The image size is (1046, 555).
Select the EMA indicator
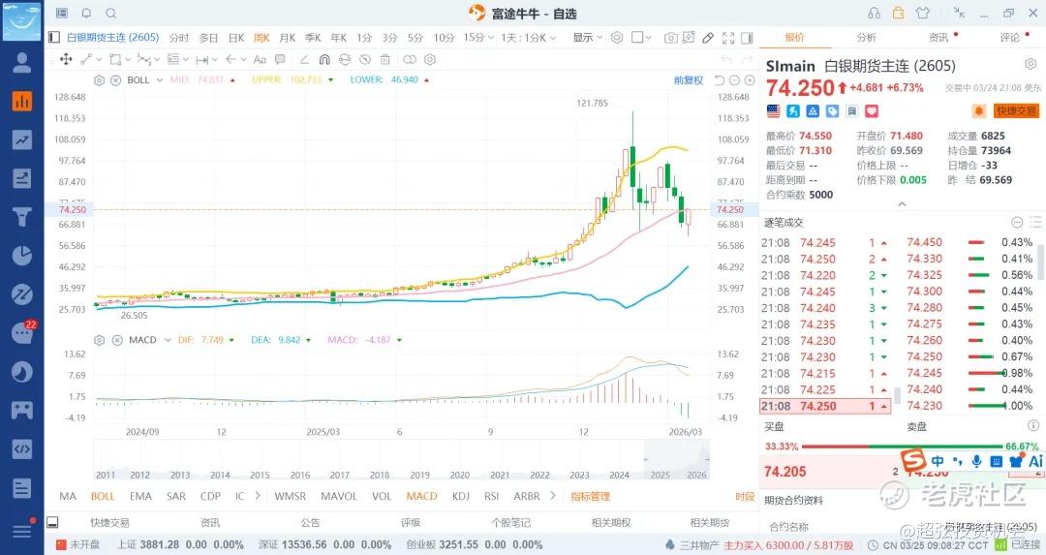tap(140, 496)
